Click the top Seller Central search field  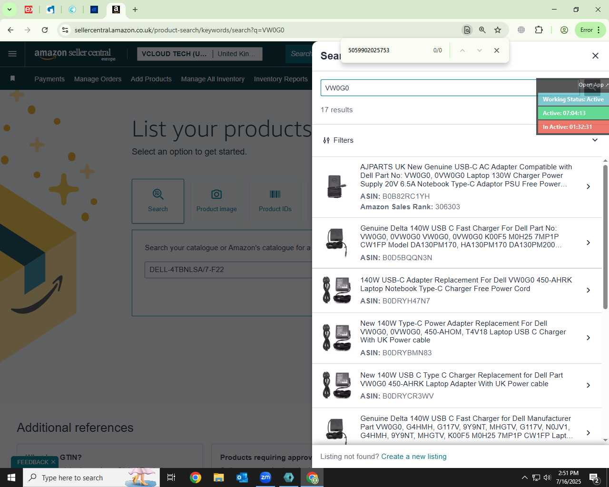(x=299, y=54)
